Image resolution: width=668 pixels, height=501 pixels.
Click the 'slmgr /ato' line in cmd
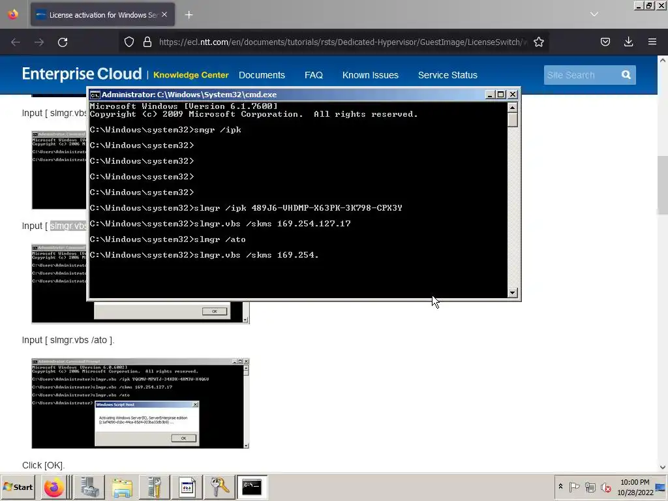point(168,239)
